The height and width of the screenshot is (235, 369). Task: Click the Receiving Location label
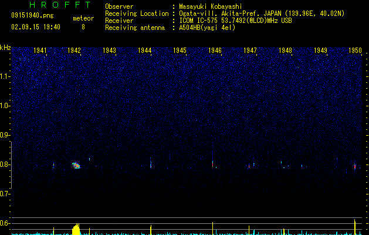[x=137, y=14]
